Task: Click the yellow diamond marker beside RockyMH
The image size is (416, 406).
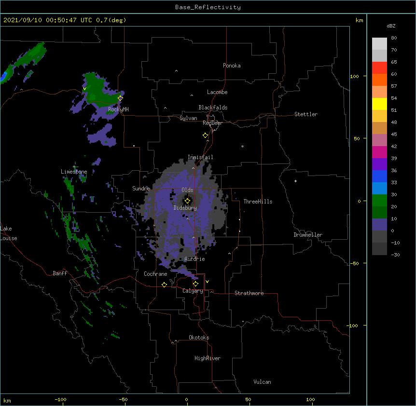Action: [x=120, y=98]
